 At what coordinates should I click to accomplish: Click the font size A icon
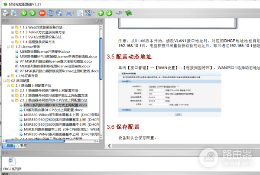[68, 13]
